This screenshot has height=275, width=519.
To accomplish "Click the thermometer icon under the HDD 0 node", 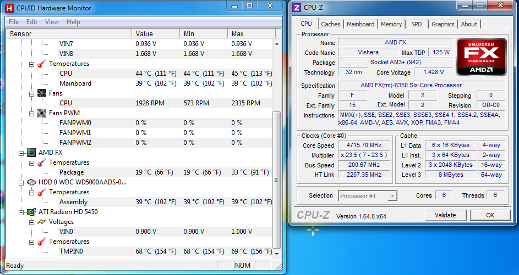I will (x=42, y=192).
